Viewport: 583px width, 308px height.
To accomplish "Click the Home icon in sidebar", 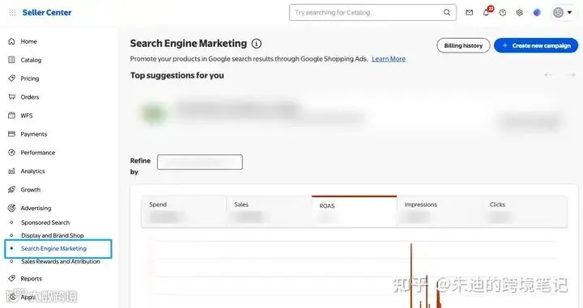I will pos(11,41).
